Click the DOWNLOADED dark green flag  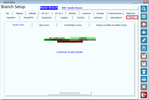click(x=57, y=40)
